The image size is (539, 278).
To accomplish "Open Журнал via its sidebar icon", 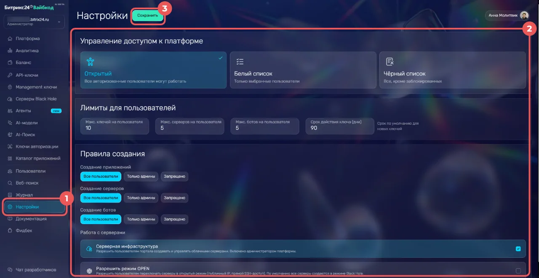I will [10, 195].
